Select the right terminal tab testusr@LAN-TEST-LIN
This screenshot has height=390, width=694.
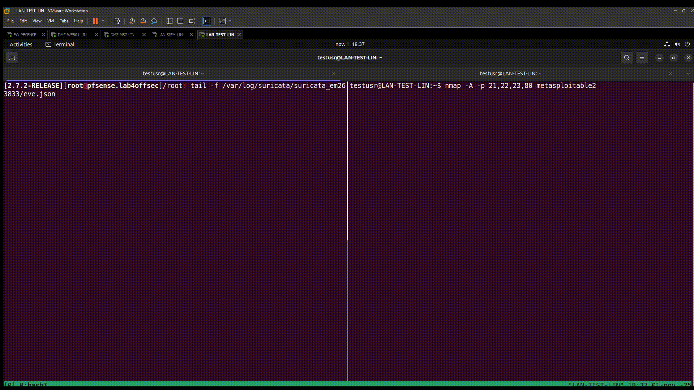510,73
